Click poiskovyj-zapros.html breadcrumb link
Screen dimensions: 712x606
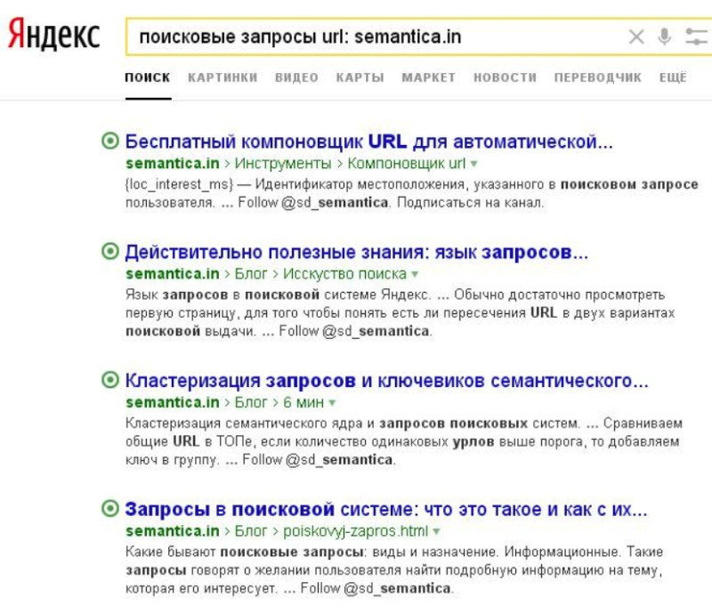point(355,531)
